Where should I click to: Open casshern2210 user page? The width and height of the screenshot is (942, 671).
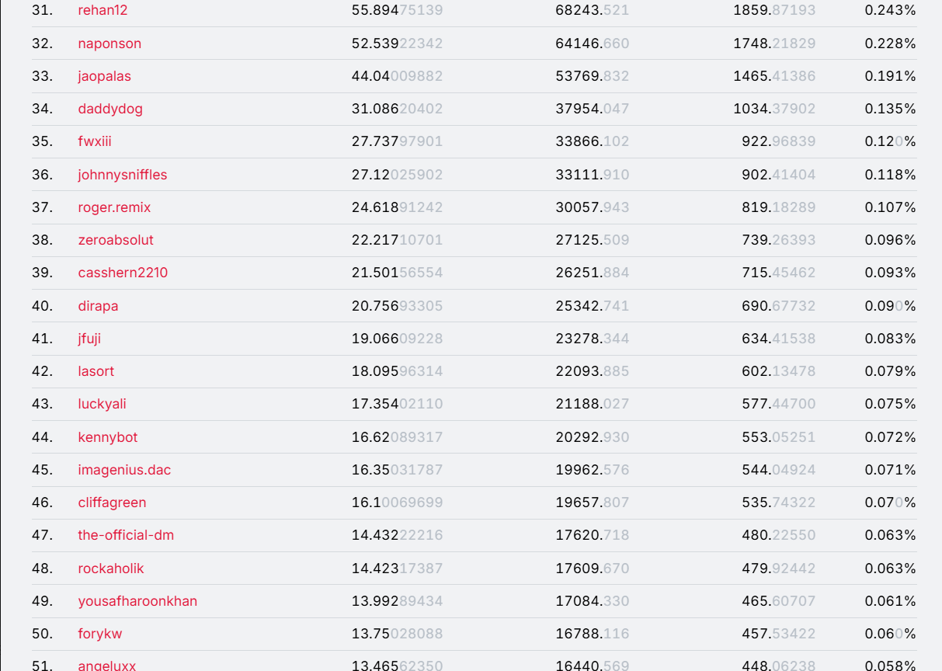tap(123, 273)
